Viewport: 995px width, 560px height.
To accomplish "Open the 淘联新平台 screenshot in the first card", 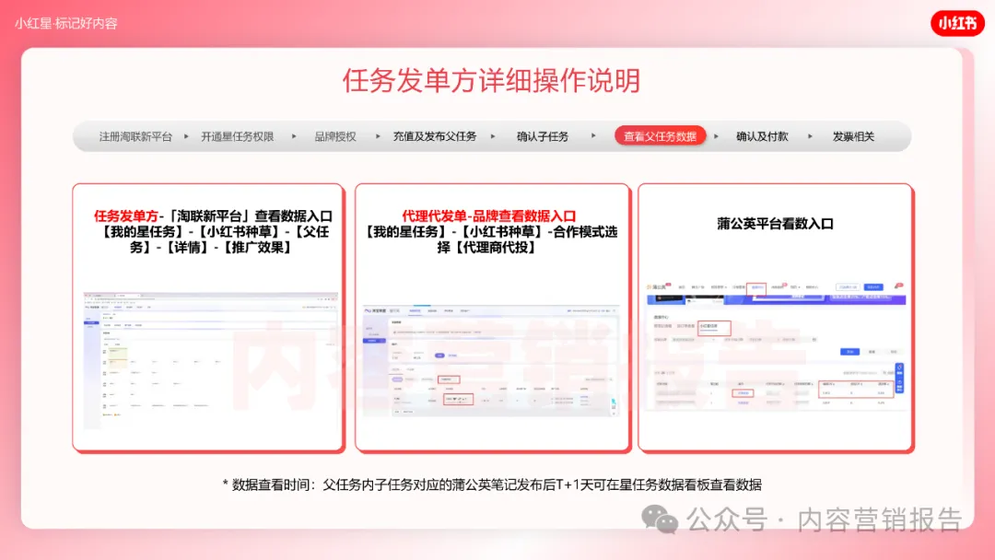I will coord(211,361).
